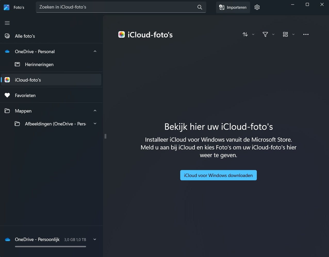Click the hamburger navigation menu icon
This screenshot has height=257, width=329.
[7, 23]
